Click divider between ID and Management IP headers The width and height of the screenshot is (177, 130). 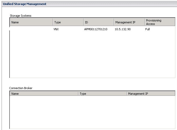click(114, 22)
